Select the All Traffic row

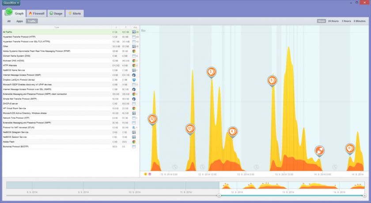pos(71,32)
